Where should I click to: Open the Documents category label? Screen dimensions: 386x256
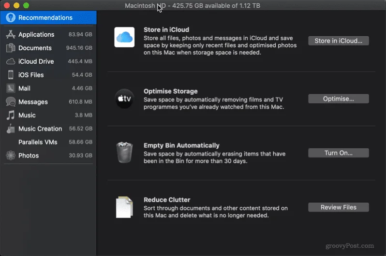pos(35,48)
